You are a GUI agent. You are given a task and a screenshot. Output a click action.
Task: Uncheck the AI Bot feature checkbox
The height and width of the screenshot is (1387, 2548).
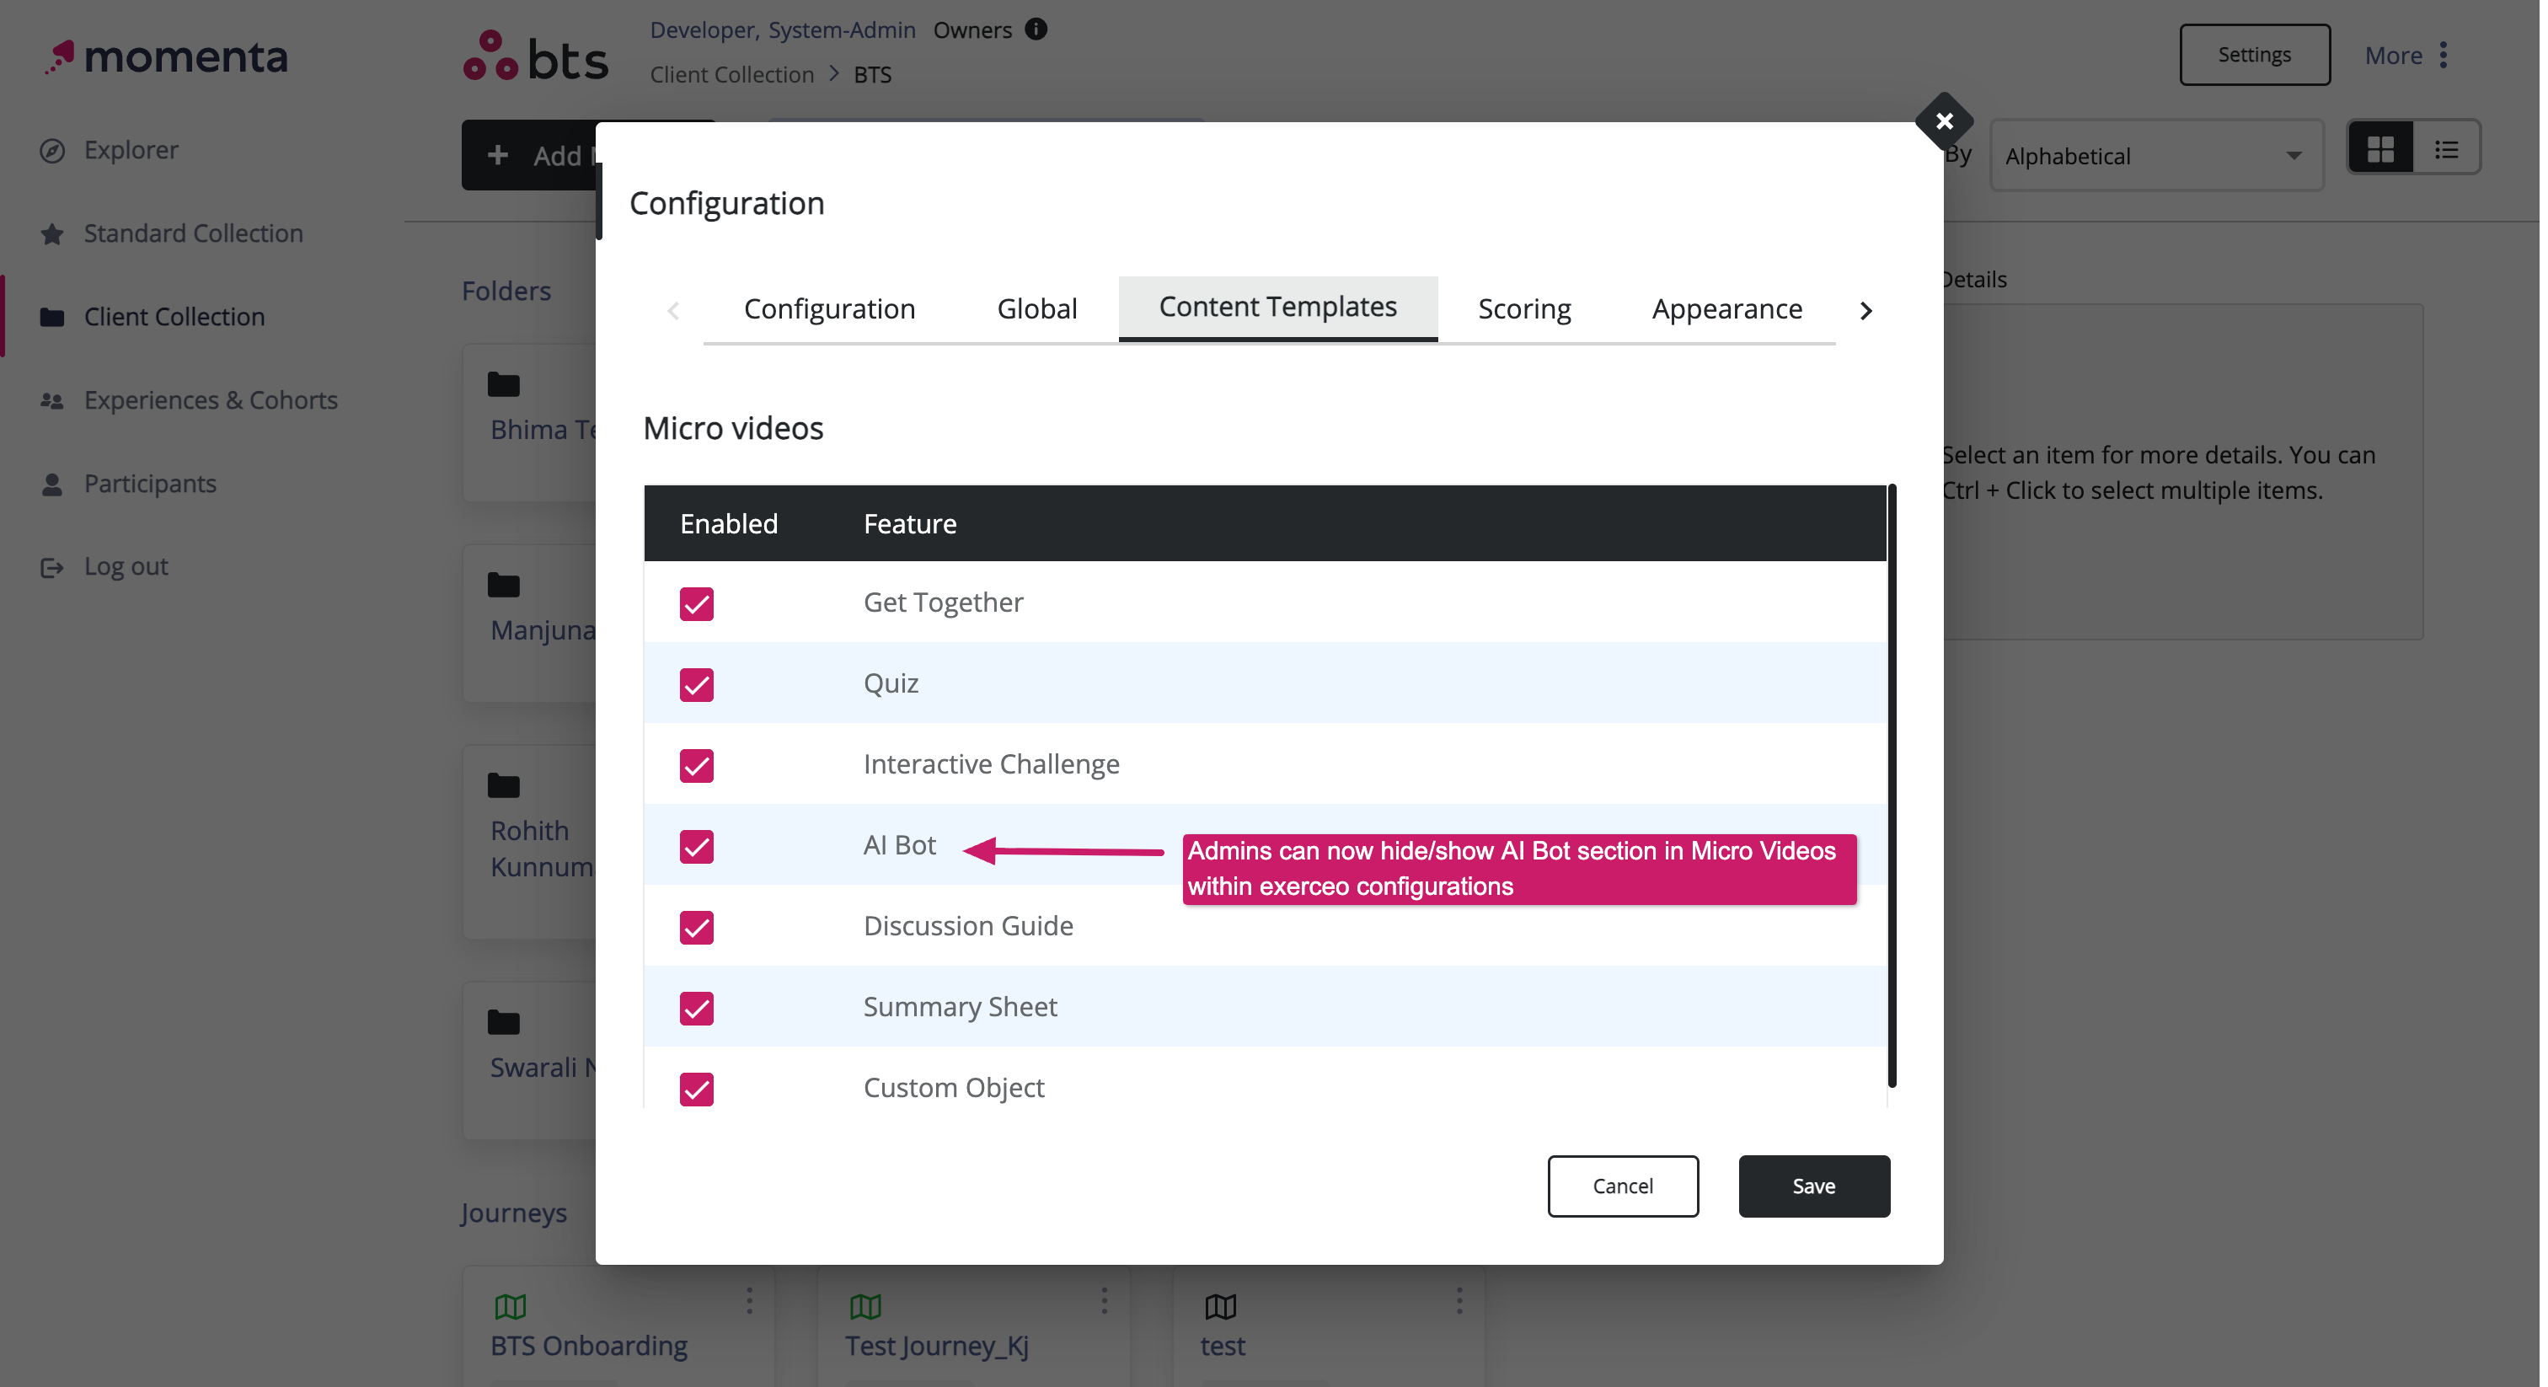coord(696,847)
